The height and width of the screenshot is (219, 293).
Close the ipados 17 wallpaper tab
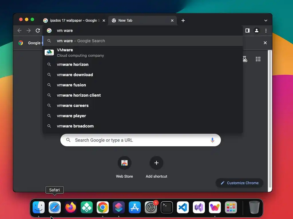click(x=104, y=21)
